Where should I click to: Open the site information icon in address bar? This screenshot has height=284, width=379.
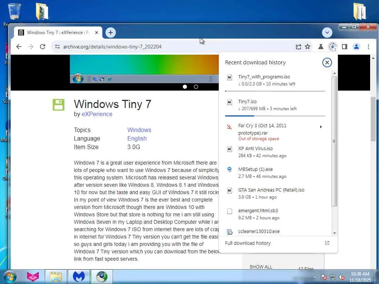57,47
